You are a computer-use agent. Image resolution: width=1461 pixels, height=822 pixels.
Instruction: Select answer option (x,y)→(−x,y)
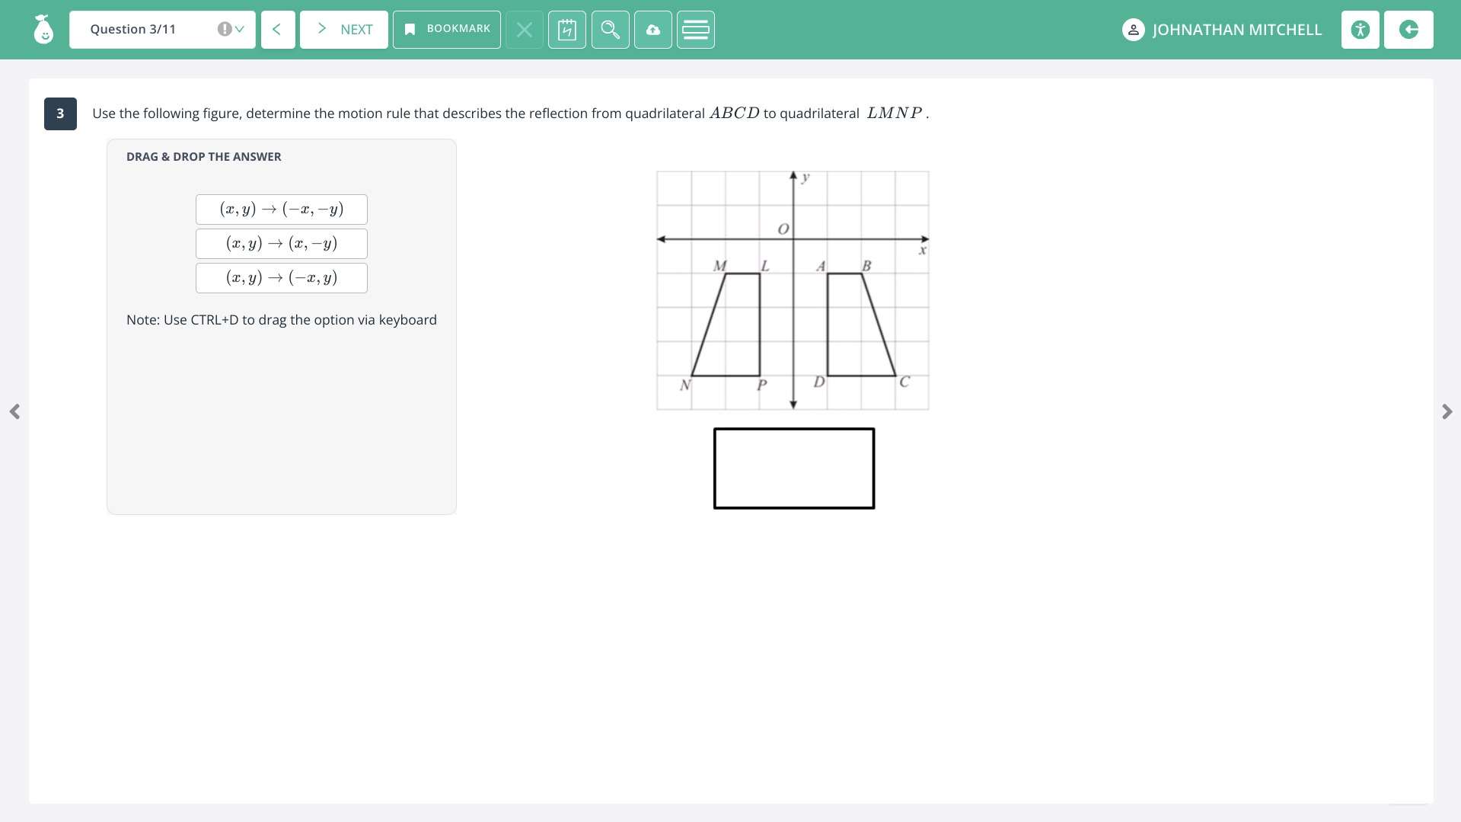282,278
